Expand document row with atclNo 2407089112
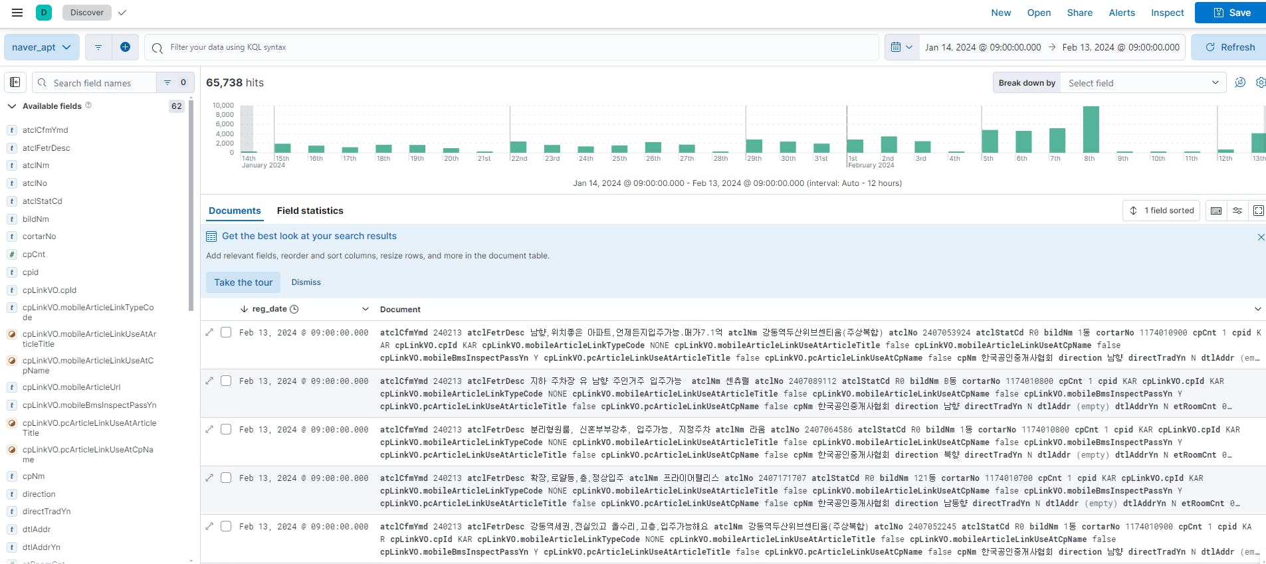 click(x=209, y=381)
